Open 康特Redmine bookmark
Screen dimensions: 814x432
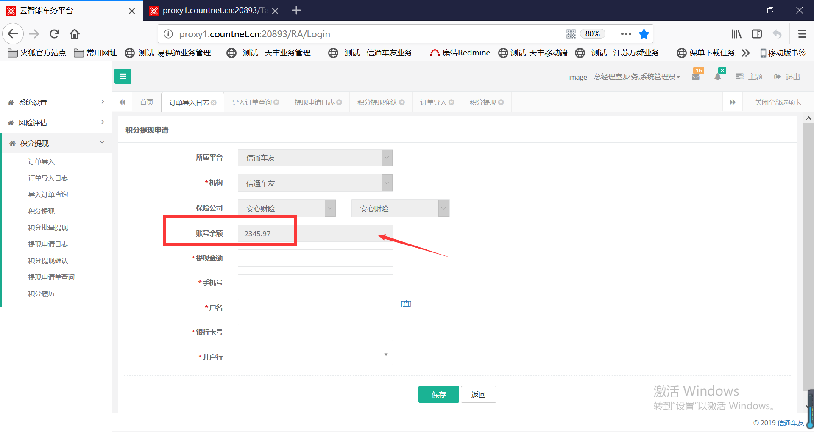point(460,53)
